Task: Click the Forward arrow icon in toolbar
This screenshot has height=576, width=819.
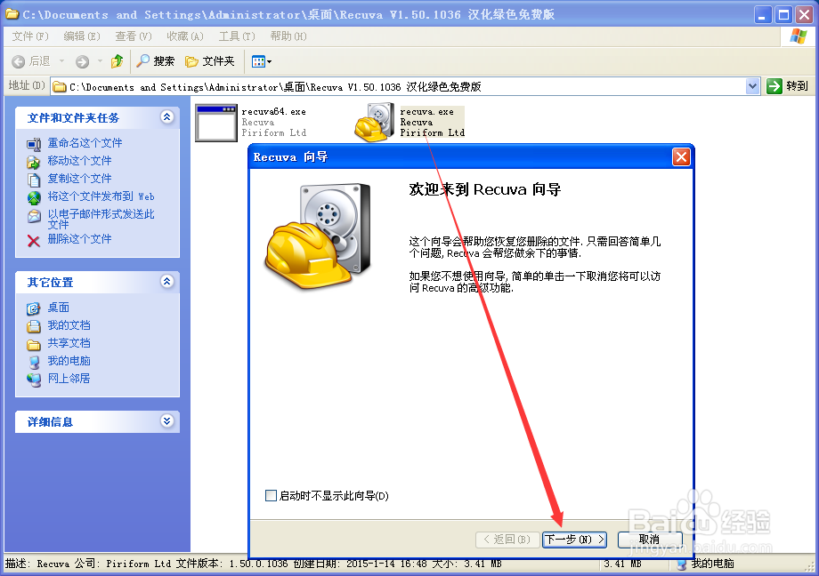Action: pyautogui.click(x=82, y=61)
